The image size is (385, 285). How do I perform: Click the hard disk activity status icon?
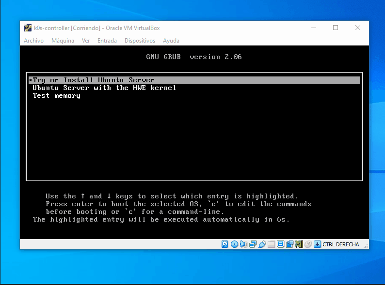pyautogui.click(x=225, y=244)
